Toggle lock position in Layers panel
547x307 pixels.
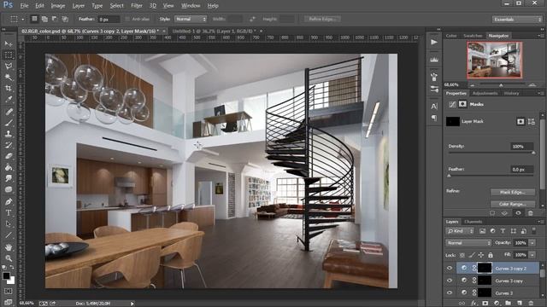tap(480, 255)
